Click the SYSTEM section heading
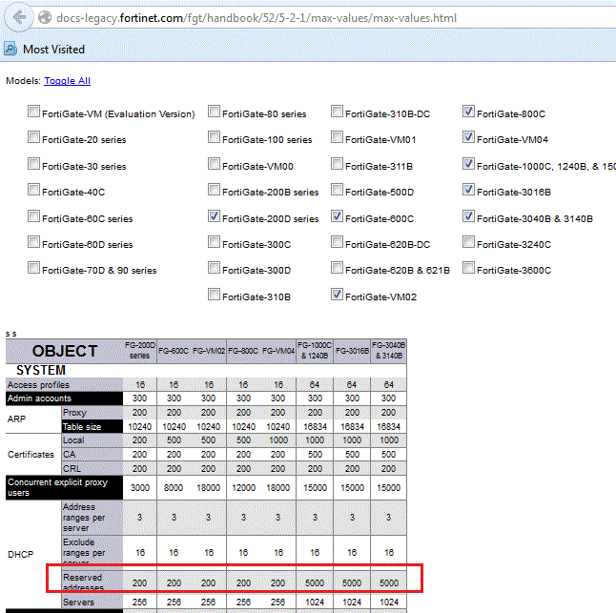Viewport: 616px width, 613px height. (x=41, y=370)
